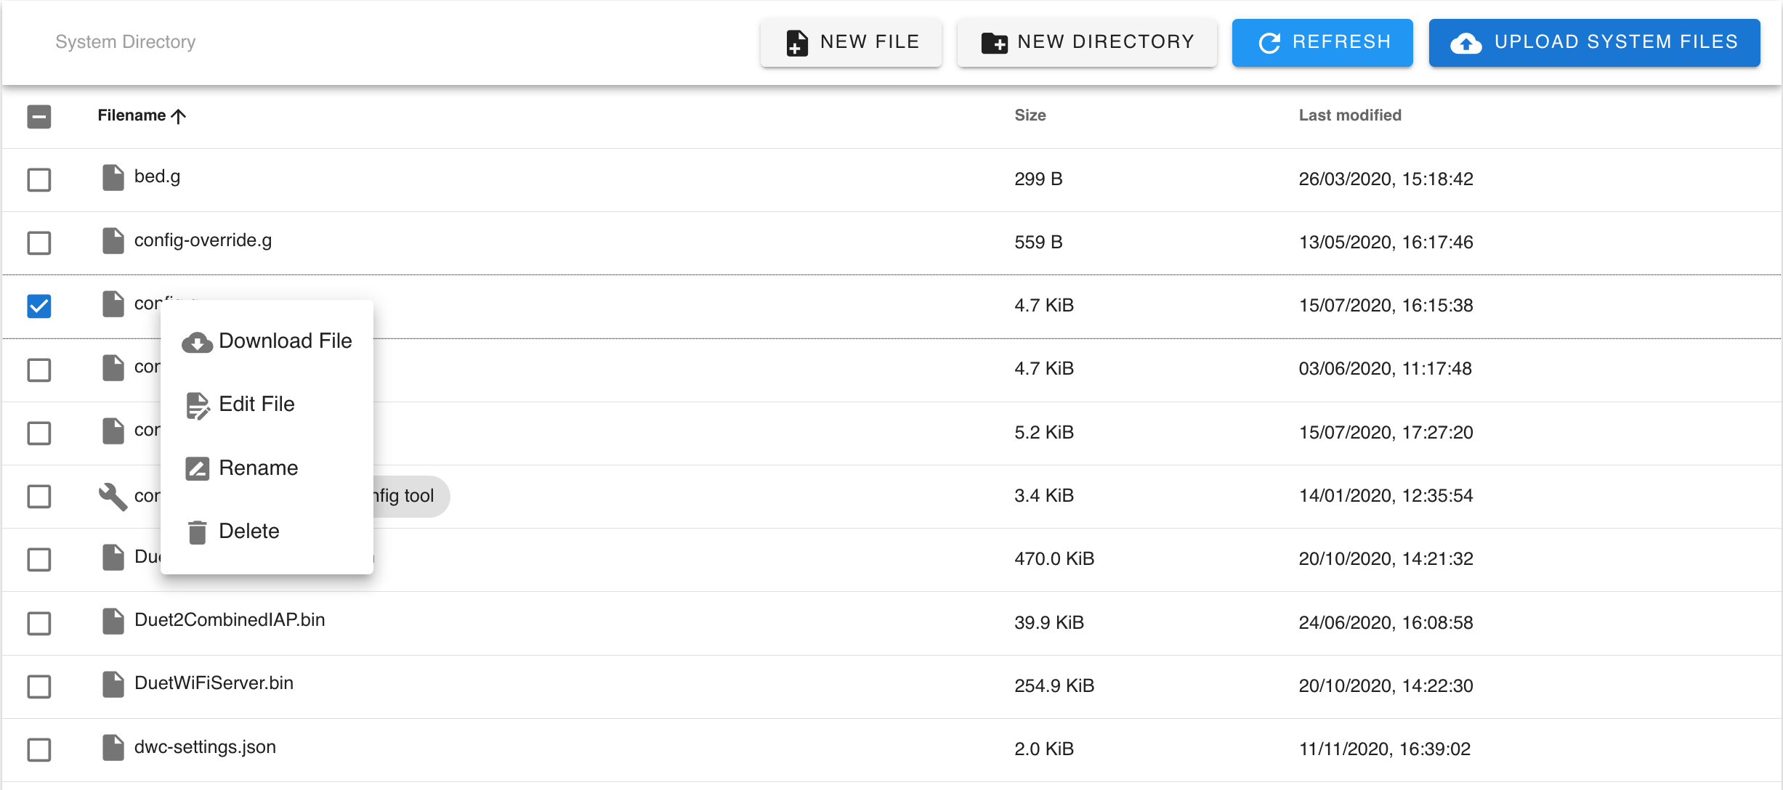1783x790 pixels.
Task: Click the New Directory icon
Action: point(992,42)
